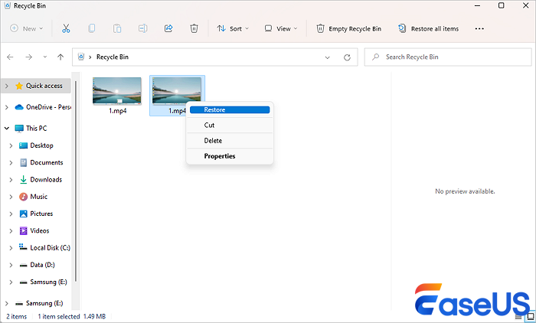Switch to thumbnail view in status bar
The image size is (536, 323).
(x=530, y=315)
